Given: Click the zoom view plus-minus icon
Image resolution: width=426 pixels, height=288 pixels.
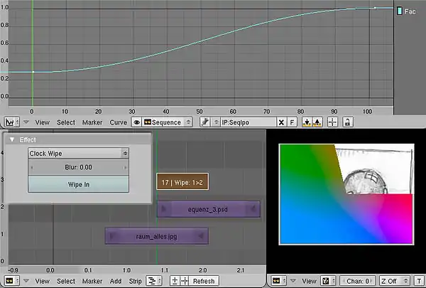Looking at the screenshot, I should point(175,281).
